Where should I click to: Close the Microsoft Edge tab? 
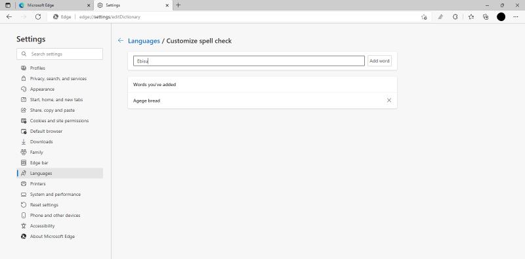[89, 5]
